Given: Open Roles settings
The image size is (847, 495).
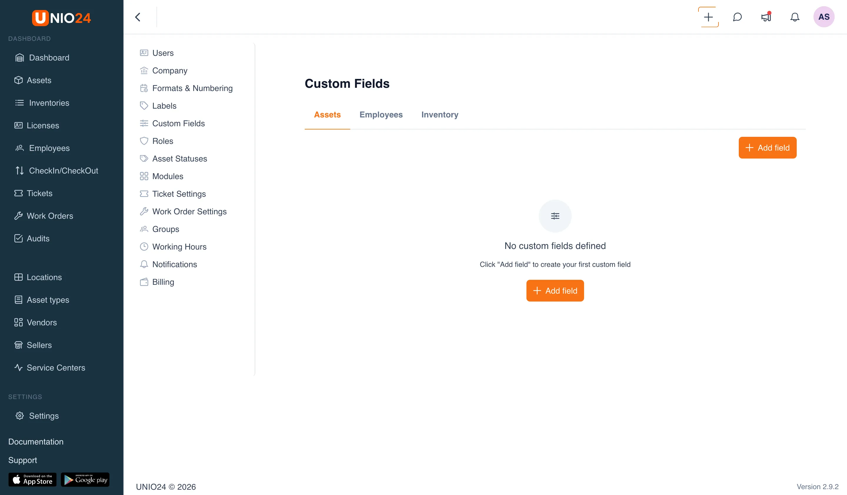Looking at the screenshot, I should click(156, 141).
